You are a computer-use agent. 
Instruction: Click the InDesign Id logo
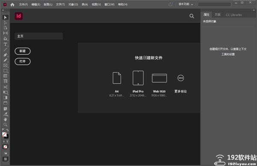19,16
